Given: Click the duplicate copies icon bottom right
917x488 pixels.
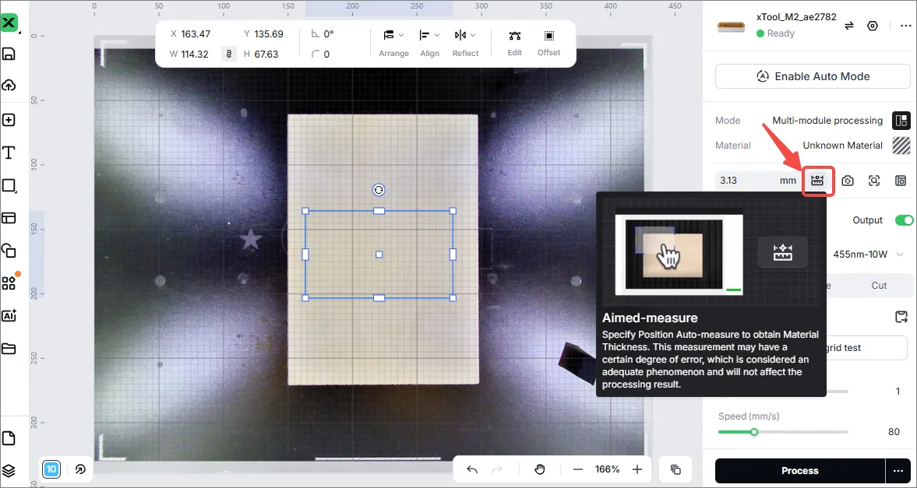Looking at the screenshot, I should pos(675,469).
